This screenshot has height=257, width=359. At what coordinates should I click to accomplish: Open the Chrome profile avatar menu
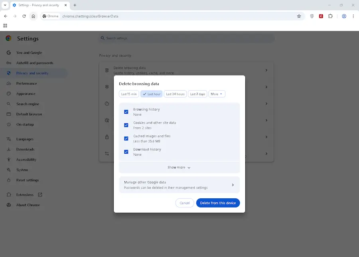click(x=344, y=16)
